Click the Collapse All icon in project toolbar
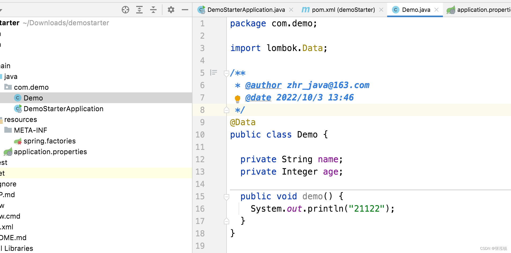Image resolution: width=511 pixels, height=253 pixels. 153,10
